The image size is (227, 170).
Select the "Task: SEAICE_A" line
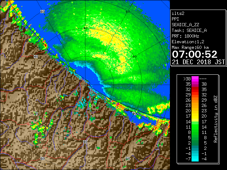coord(189,30)
